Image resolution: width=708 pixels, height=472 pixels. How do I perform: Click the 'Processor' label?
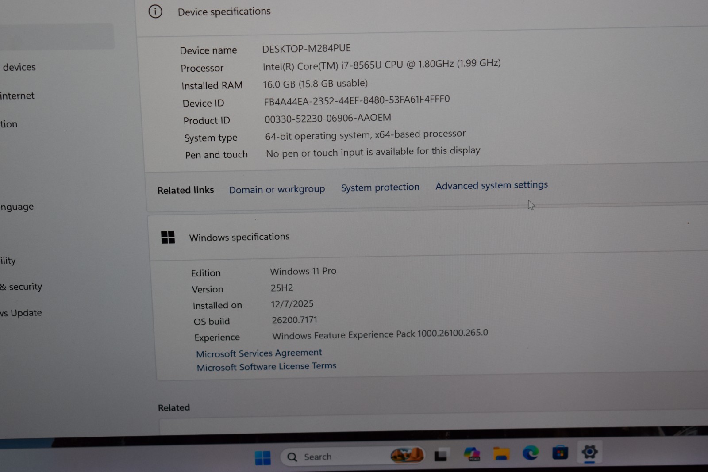click(202, 68)
